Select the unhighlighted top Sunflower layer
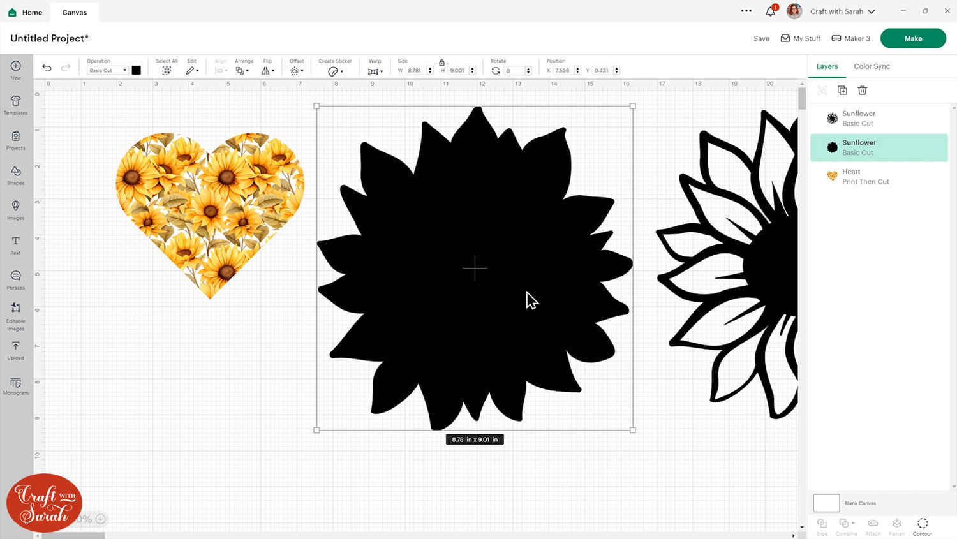This screenshot has width=957, height=539. pos(879,119)
